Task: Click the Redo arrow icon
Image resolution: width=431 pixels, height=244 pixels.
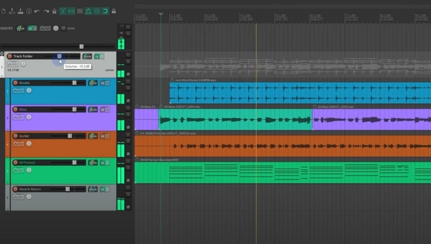Action: tap(46, 11)
